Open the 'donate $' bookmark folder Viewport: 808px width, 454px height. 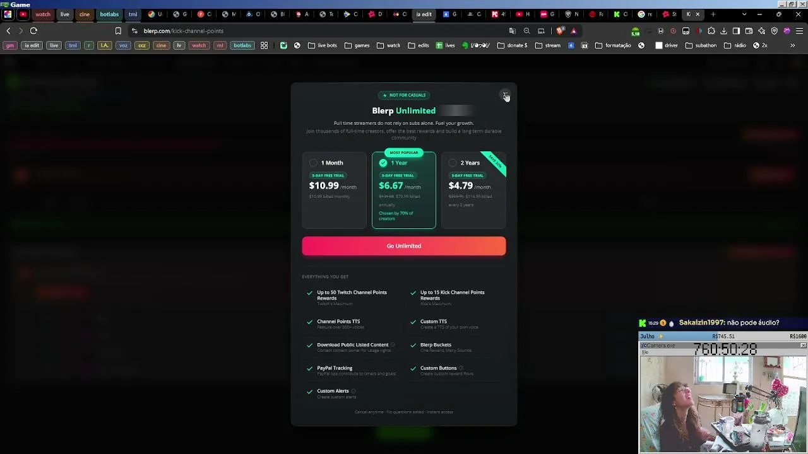click(x=512, y=45)
